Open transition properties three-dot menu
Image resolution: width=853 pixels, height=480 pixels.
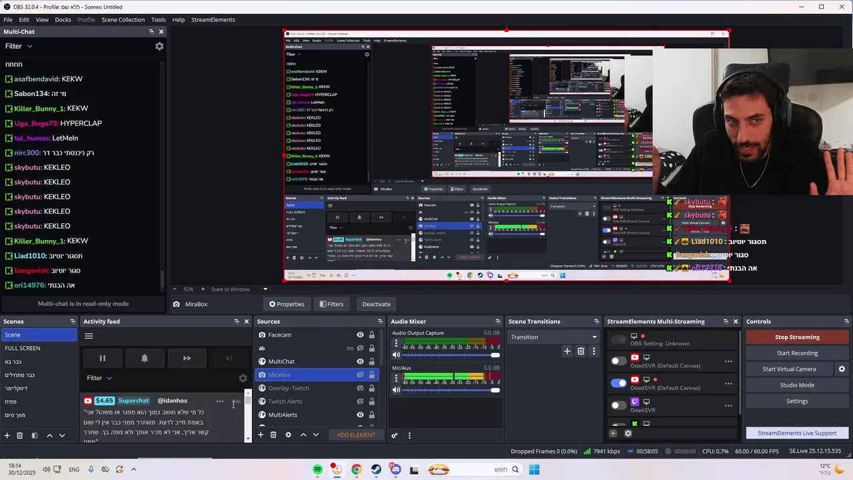pos(594,351)
